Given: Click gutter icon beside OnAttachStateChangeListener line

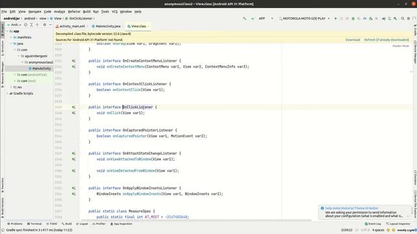Looking at the screenshot, I should [x=74, y=153].
